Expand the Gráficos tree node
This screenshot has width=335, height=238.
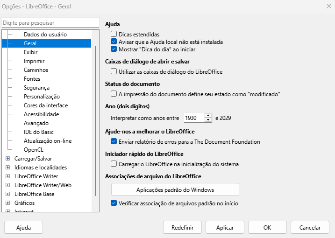7,203
